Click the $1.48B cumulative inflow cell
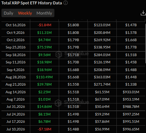Screen dimensions: 146x133 tap(73, 129)
